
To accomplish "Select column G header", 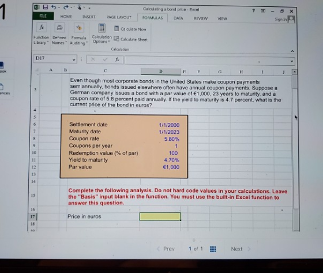I will coord(220,72).
